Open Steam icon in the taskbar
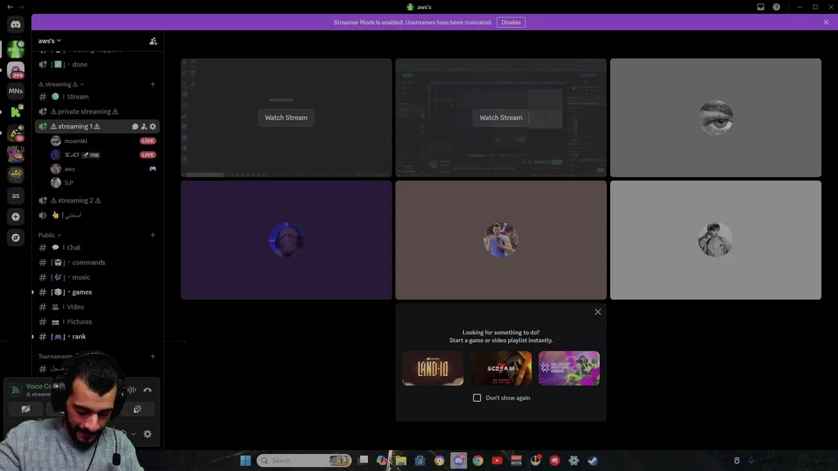The image size is (838, 471). [x=592, y=461]
